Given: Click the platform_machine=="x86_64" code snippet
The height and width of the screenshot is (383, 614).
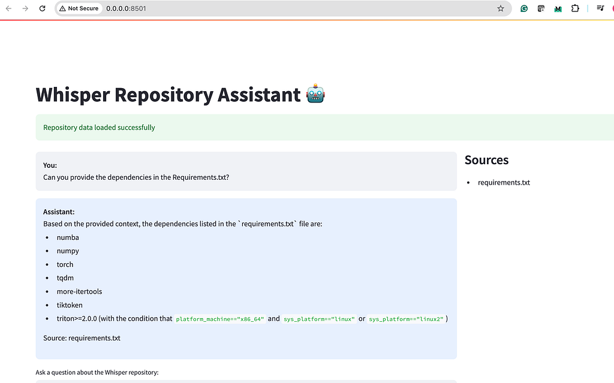Looking at the screenshot, I should coord(220,319).
